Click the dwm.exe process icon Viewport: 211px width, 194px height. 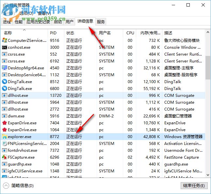(5, 116)
